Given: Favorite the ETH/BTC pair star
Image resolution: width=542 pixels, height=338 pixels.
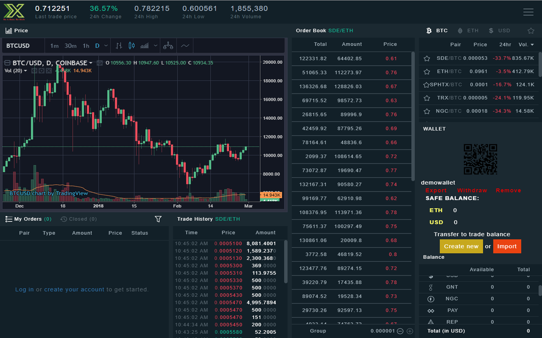Looking at the screenshot, I should [x=427, y=71].
